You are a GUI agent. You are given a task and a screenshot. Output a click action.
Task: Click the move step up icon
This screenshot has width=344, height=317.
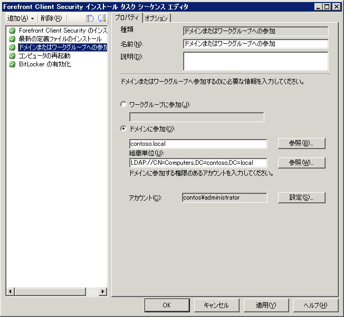[x=90, y=18]
